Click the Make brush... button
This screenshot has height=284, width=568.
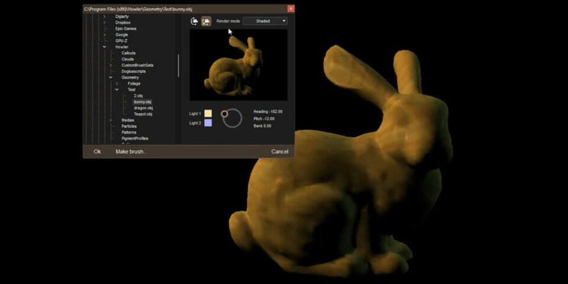point(131,151)
